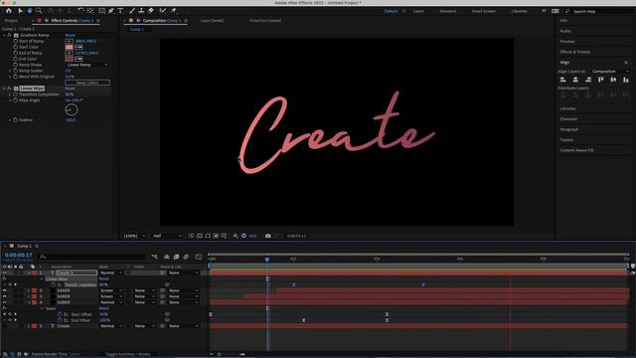Select the Pen tool
Image resolution: width=636 pixels, height=358 pixels.
tap(111, 11)
